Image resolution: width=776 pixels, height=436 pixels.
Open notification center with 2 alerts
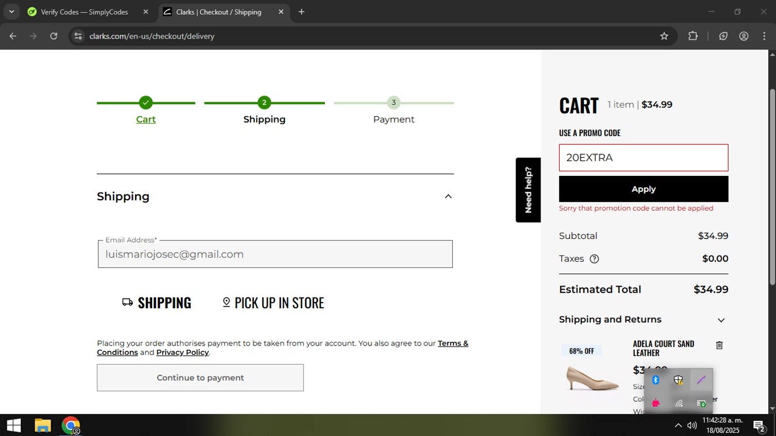coord(759,426)
